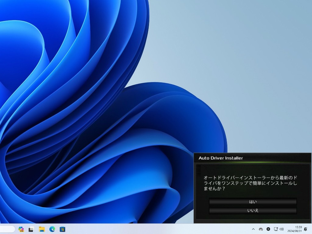Image resolution: width=312 pixels, height=234 pixels.
Task: Open Microsoft Store from the taskbar
Action: [62, 229]
